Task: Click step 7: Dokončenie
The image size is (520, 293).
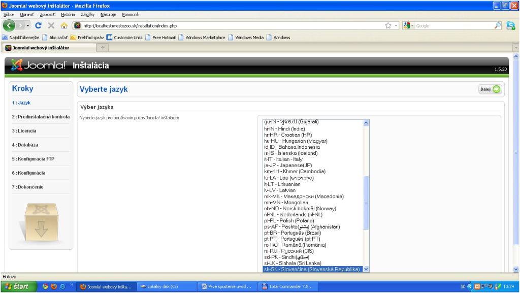Action: 27,187
